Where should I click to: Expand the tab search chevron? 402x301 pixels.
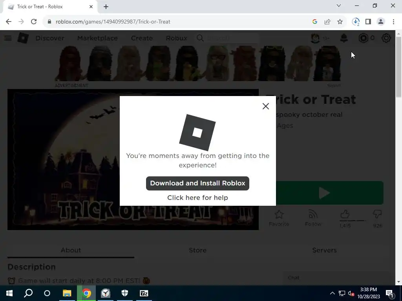click(x=339, y=5)
